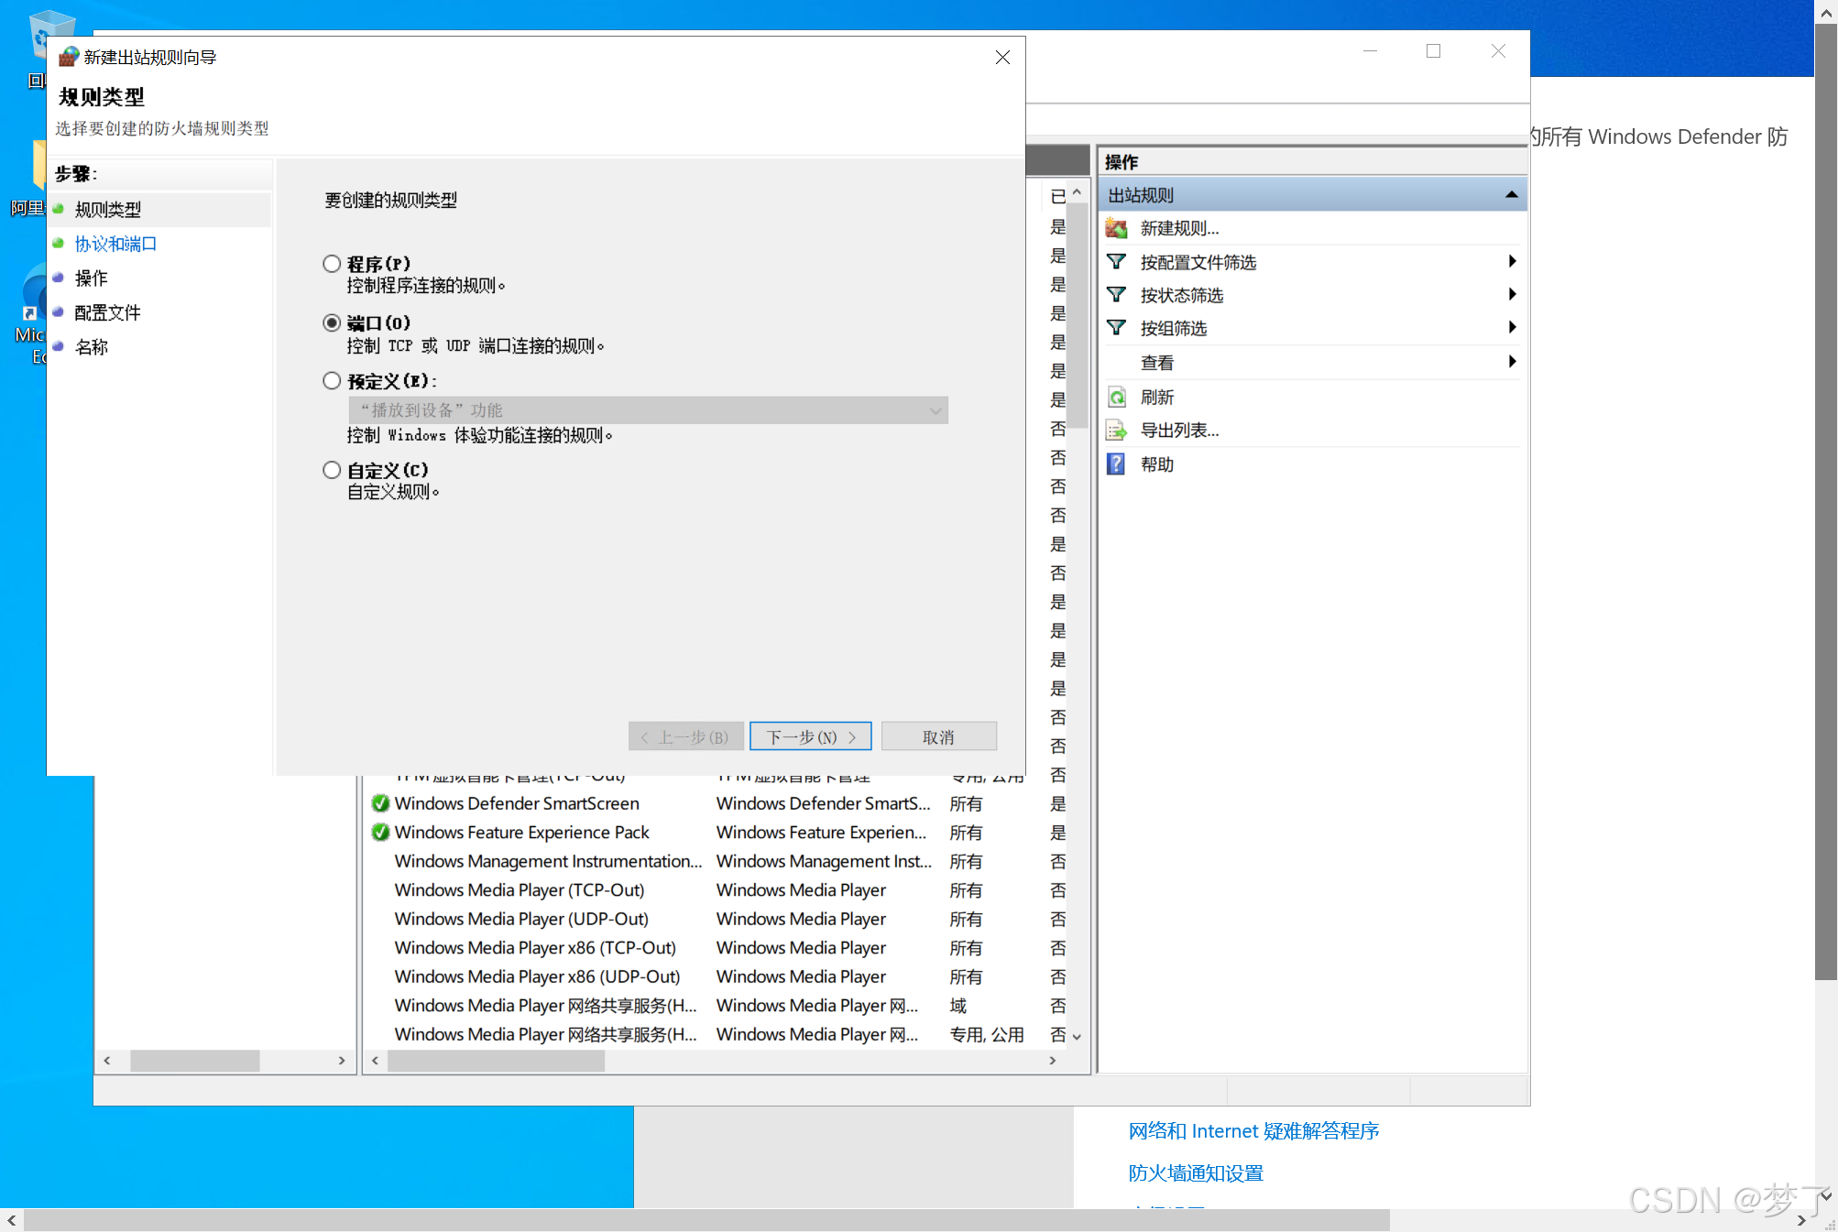Click 导出列表... action
The image size is (1838, 1232).
[x=1179, y=431]
